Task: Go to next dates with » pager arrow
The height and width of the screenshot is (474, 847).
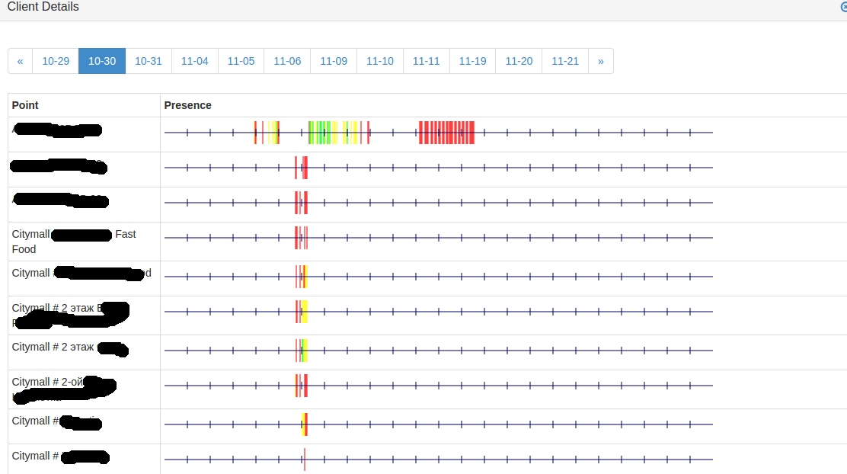Action: [x=601, y=61]
